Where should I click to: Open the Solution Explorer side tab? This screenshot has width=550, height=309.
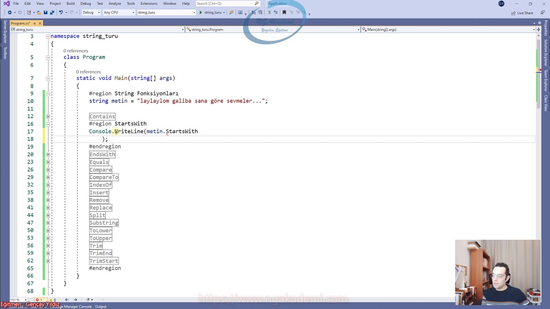[x=546, y=53]
